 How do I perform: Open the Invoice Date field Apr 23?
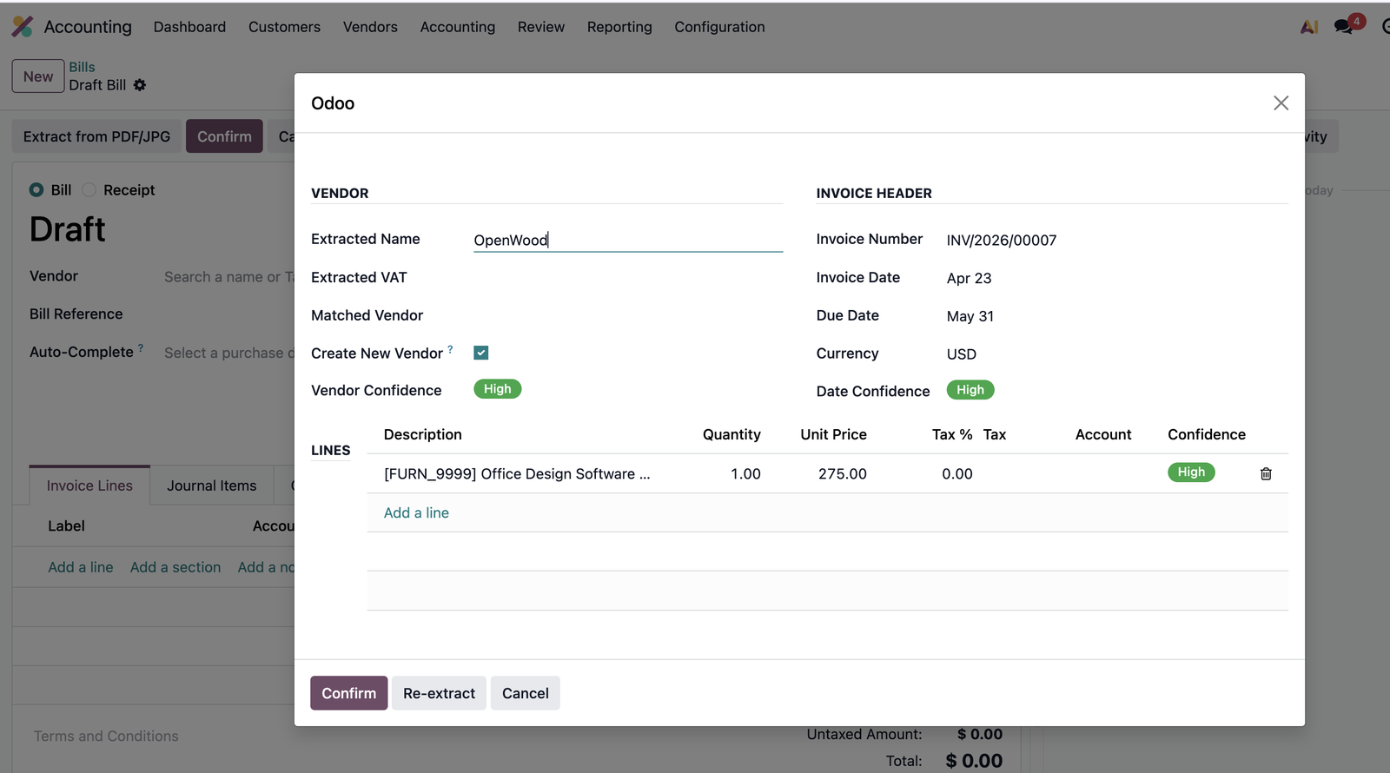pyautogui.click(x=970, y=278)
